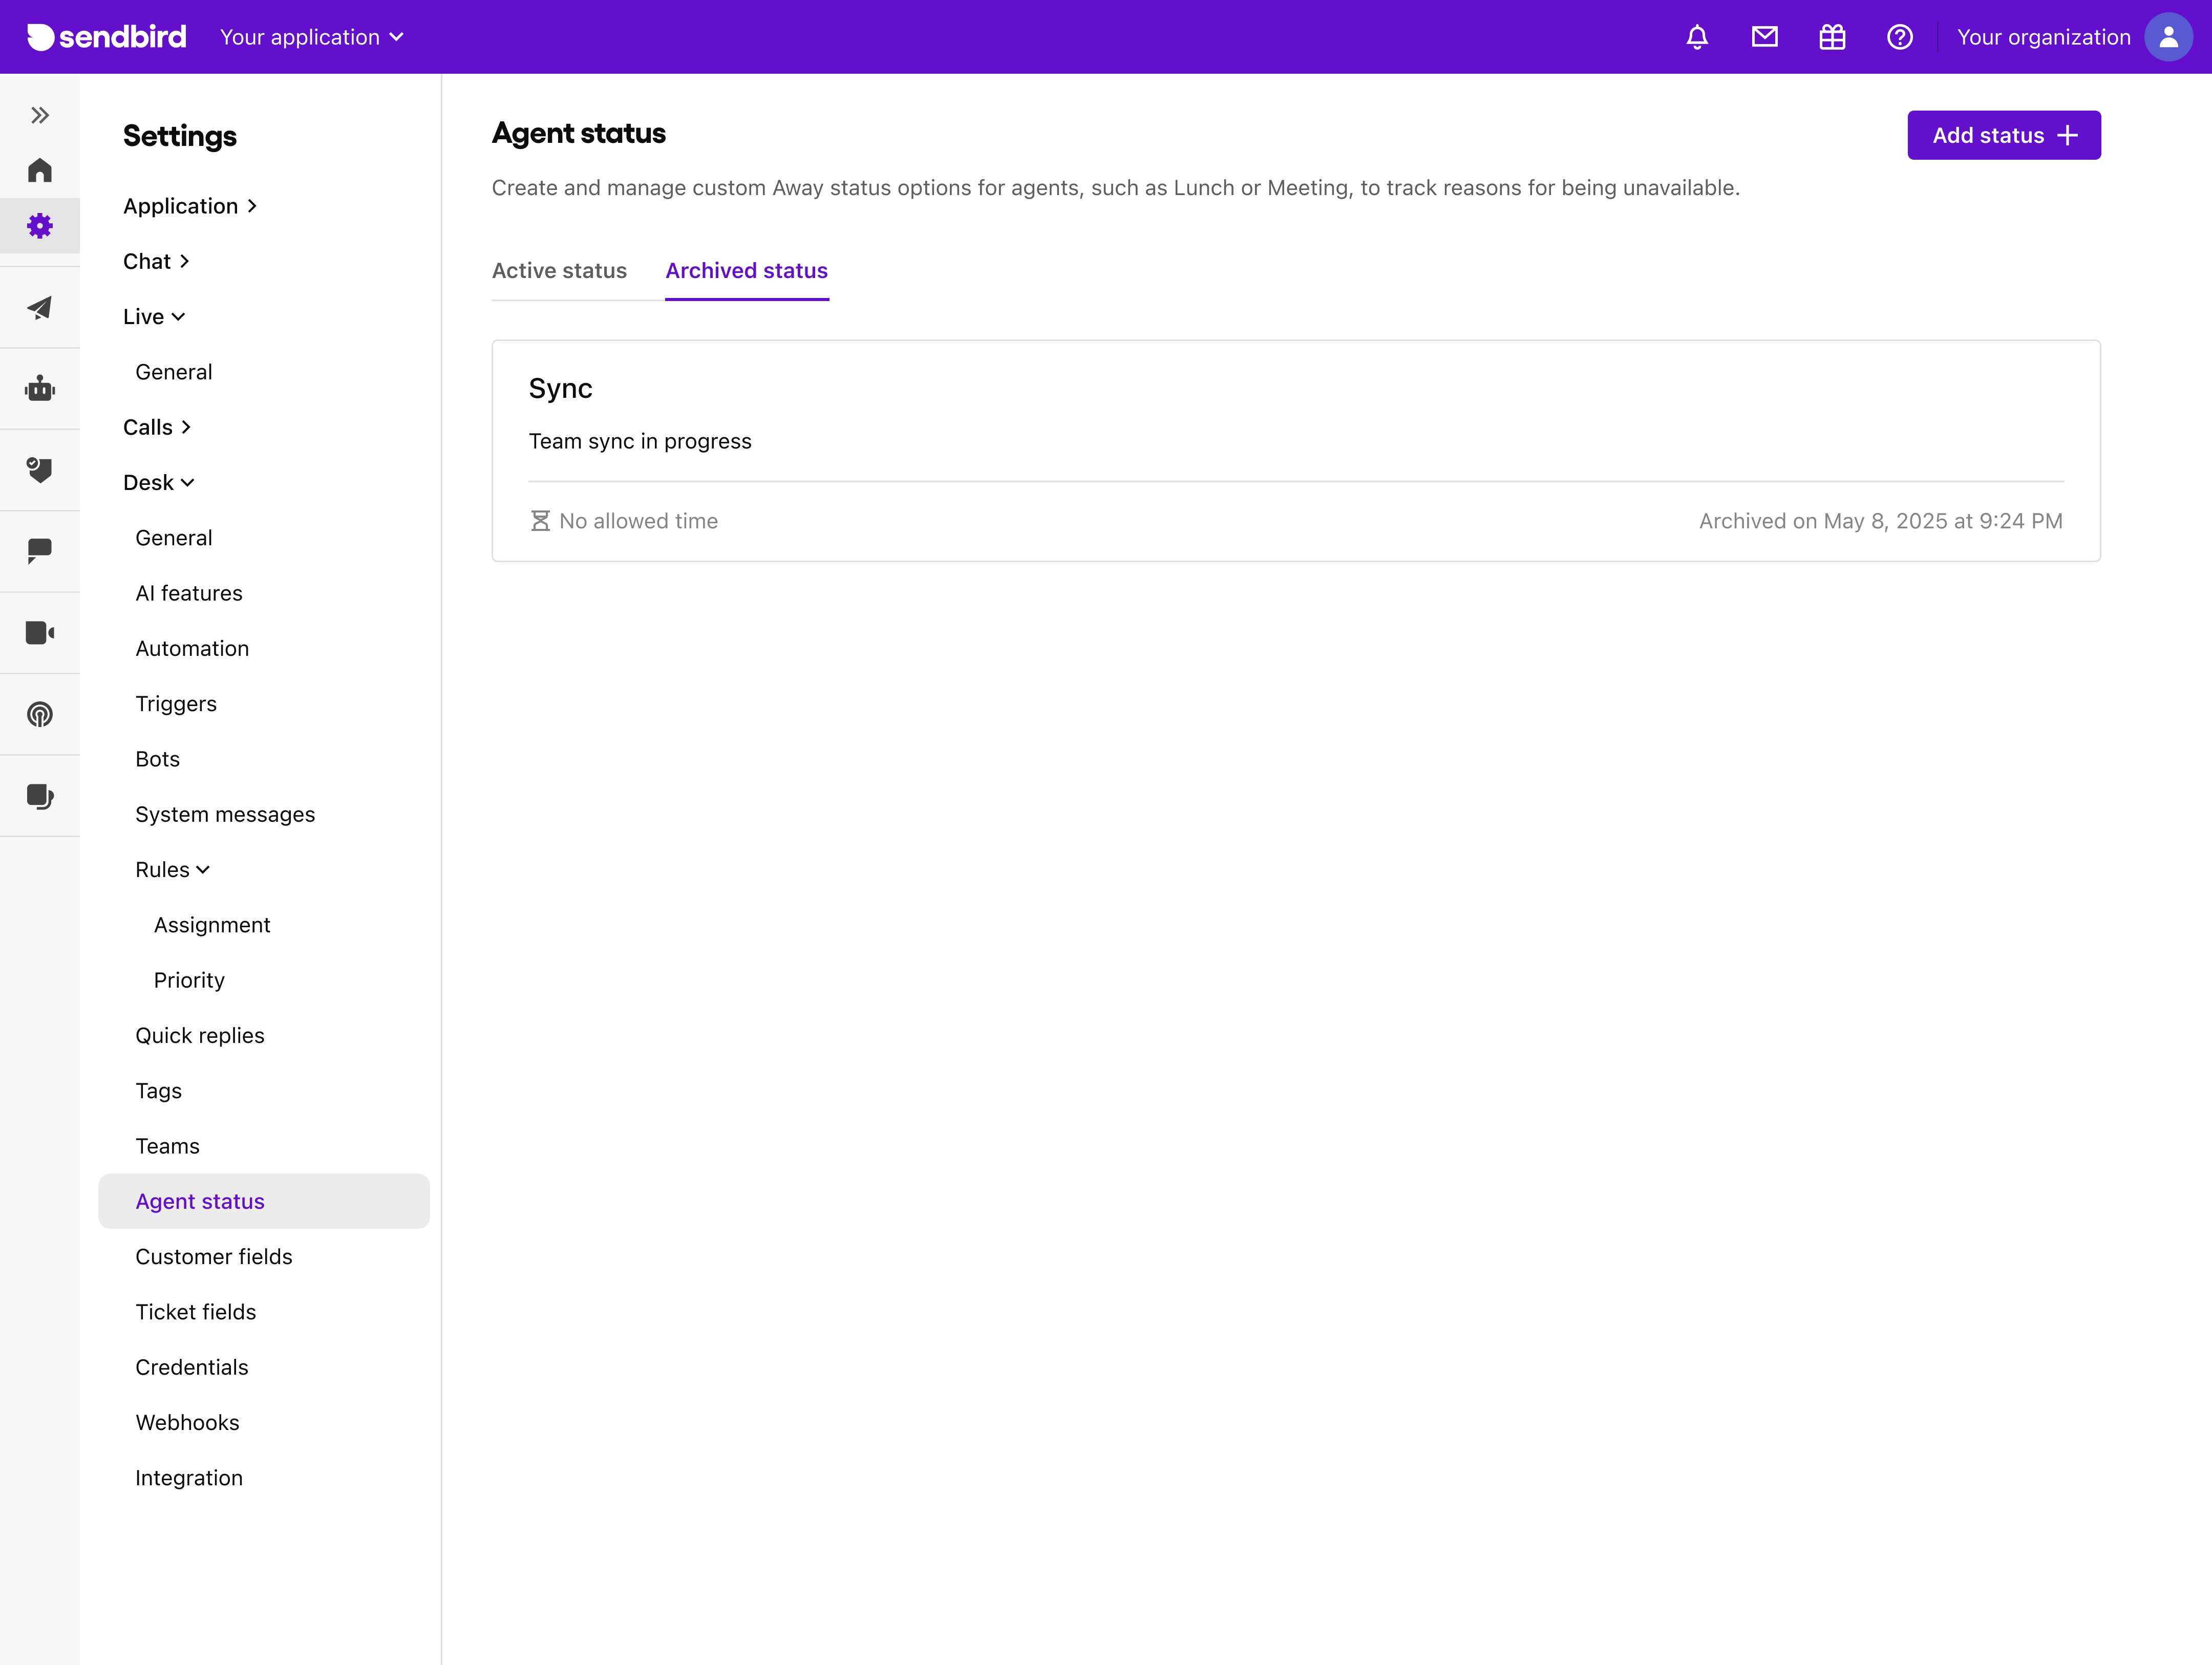
Task: Collapse the Desk settings section
Action: (x=159, y=482)
